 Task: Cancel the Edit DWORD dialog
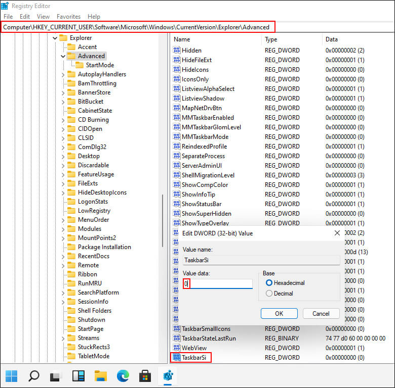(x=321, y=314)
